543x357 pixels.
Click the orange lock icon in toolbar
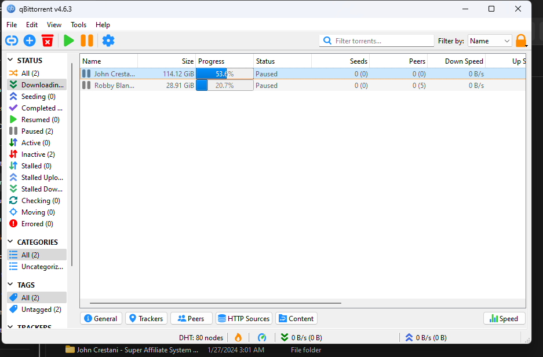tap(520, 41)
